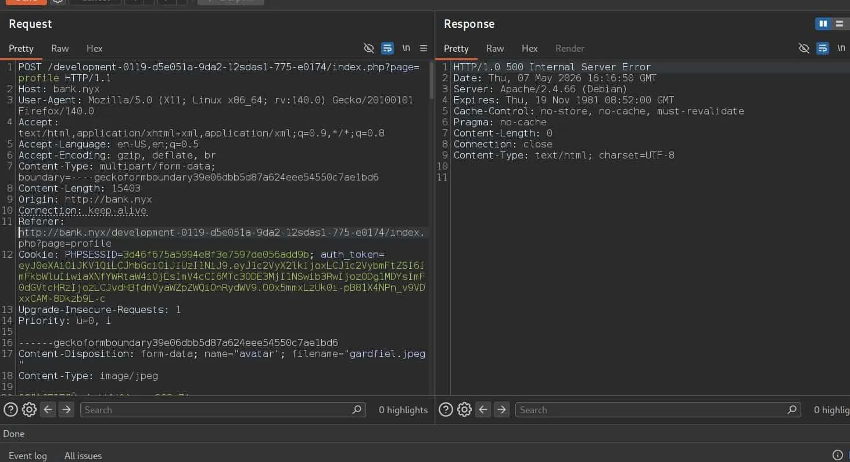Toggle line wrap icon in Request panel

pos(388,48)
